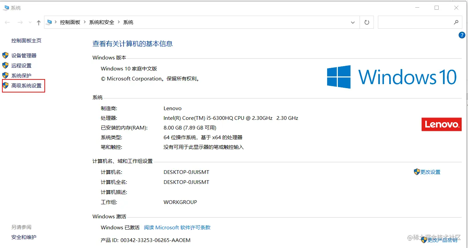Screen dimensions: 468x248
Task: Click the back navigation arrow
Action: pyautogui.click(x=7, y=22)
